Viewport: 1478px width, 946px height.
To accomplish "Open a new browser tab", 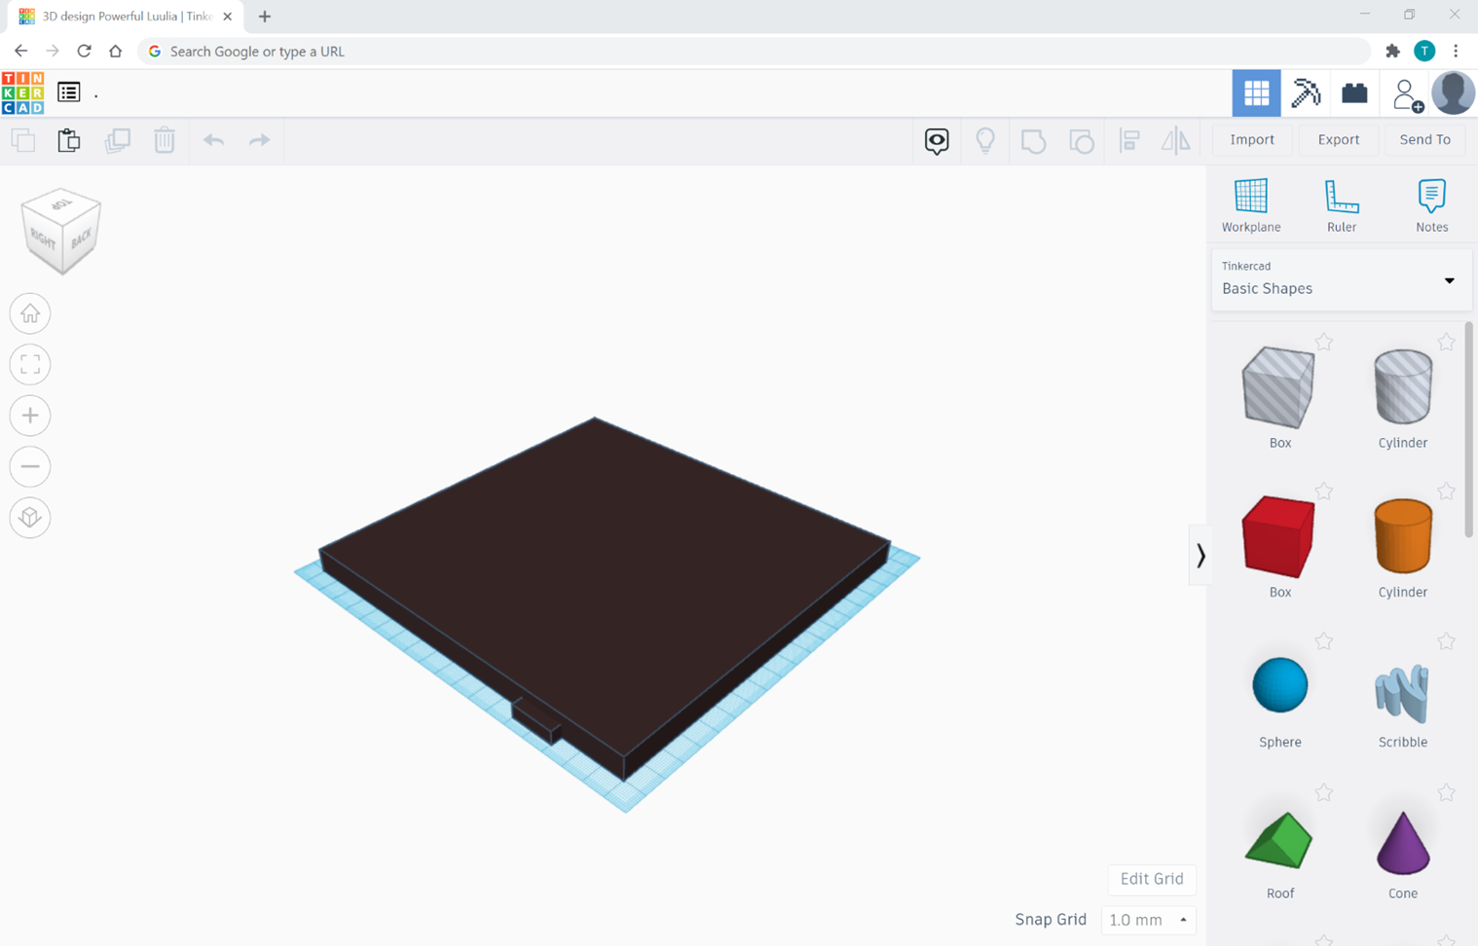I will click(265, 17).
